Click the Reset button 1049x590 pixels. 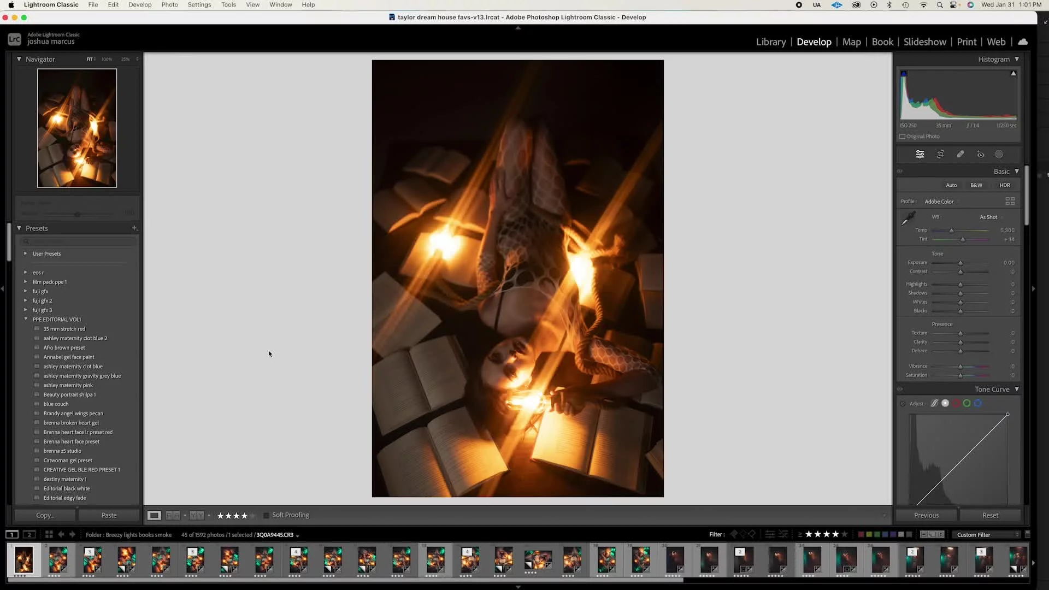pos(990,515)
